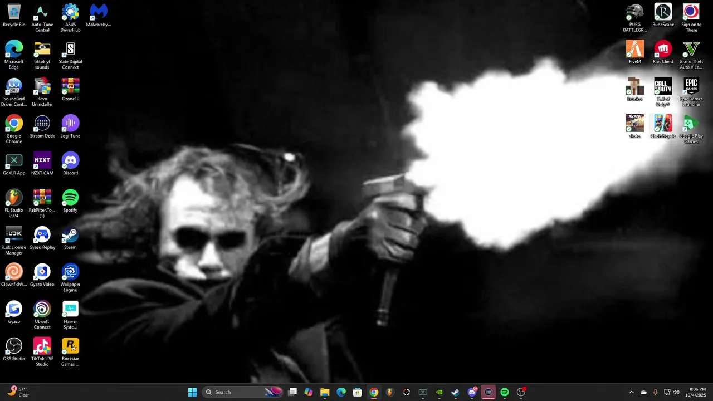The height and width of the screenshot is (401, 713).
Task: Open Copilot from the taskbar
Action: click(x=309, y=392)
